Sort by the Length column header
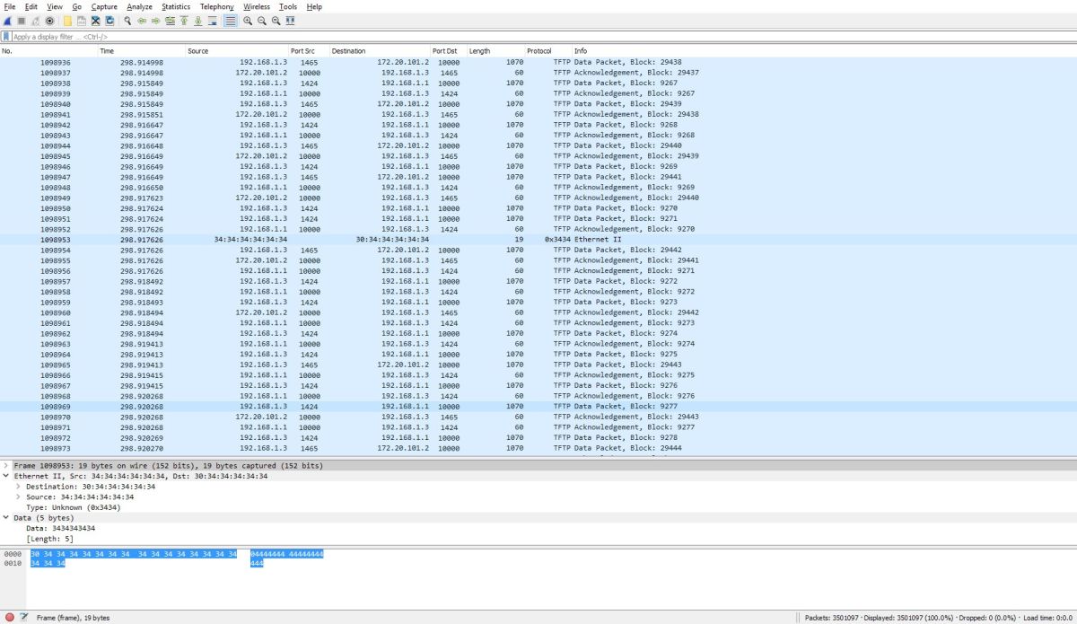This screenshot has width=1077, height=624. 495,51
